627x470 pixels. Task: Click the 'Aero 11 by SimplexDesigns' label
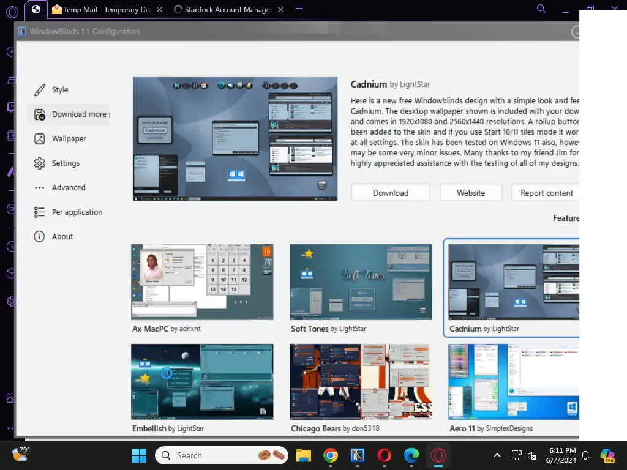pos(491,428)
